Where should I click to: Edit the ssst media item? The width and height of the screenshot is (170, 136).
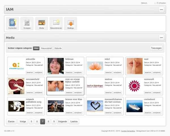coord(148,72)
